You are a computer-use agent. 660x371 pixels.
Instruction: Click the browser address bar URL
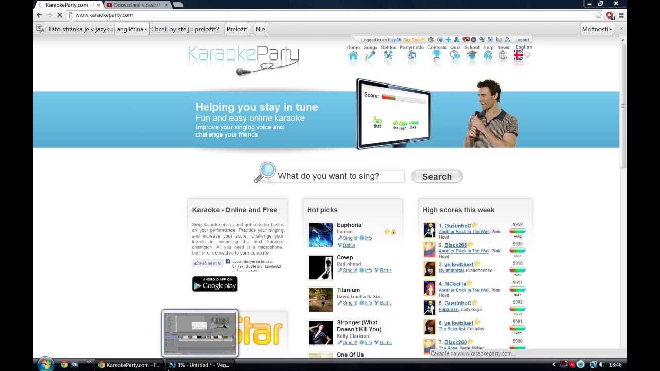pos(104,15)
